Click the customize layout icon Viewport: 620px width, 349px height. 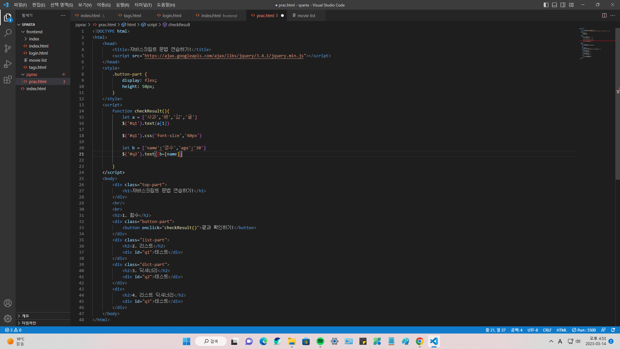click(x=572, y=5)
